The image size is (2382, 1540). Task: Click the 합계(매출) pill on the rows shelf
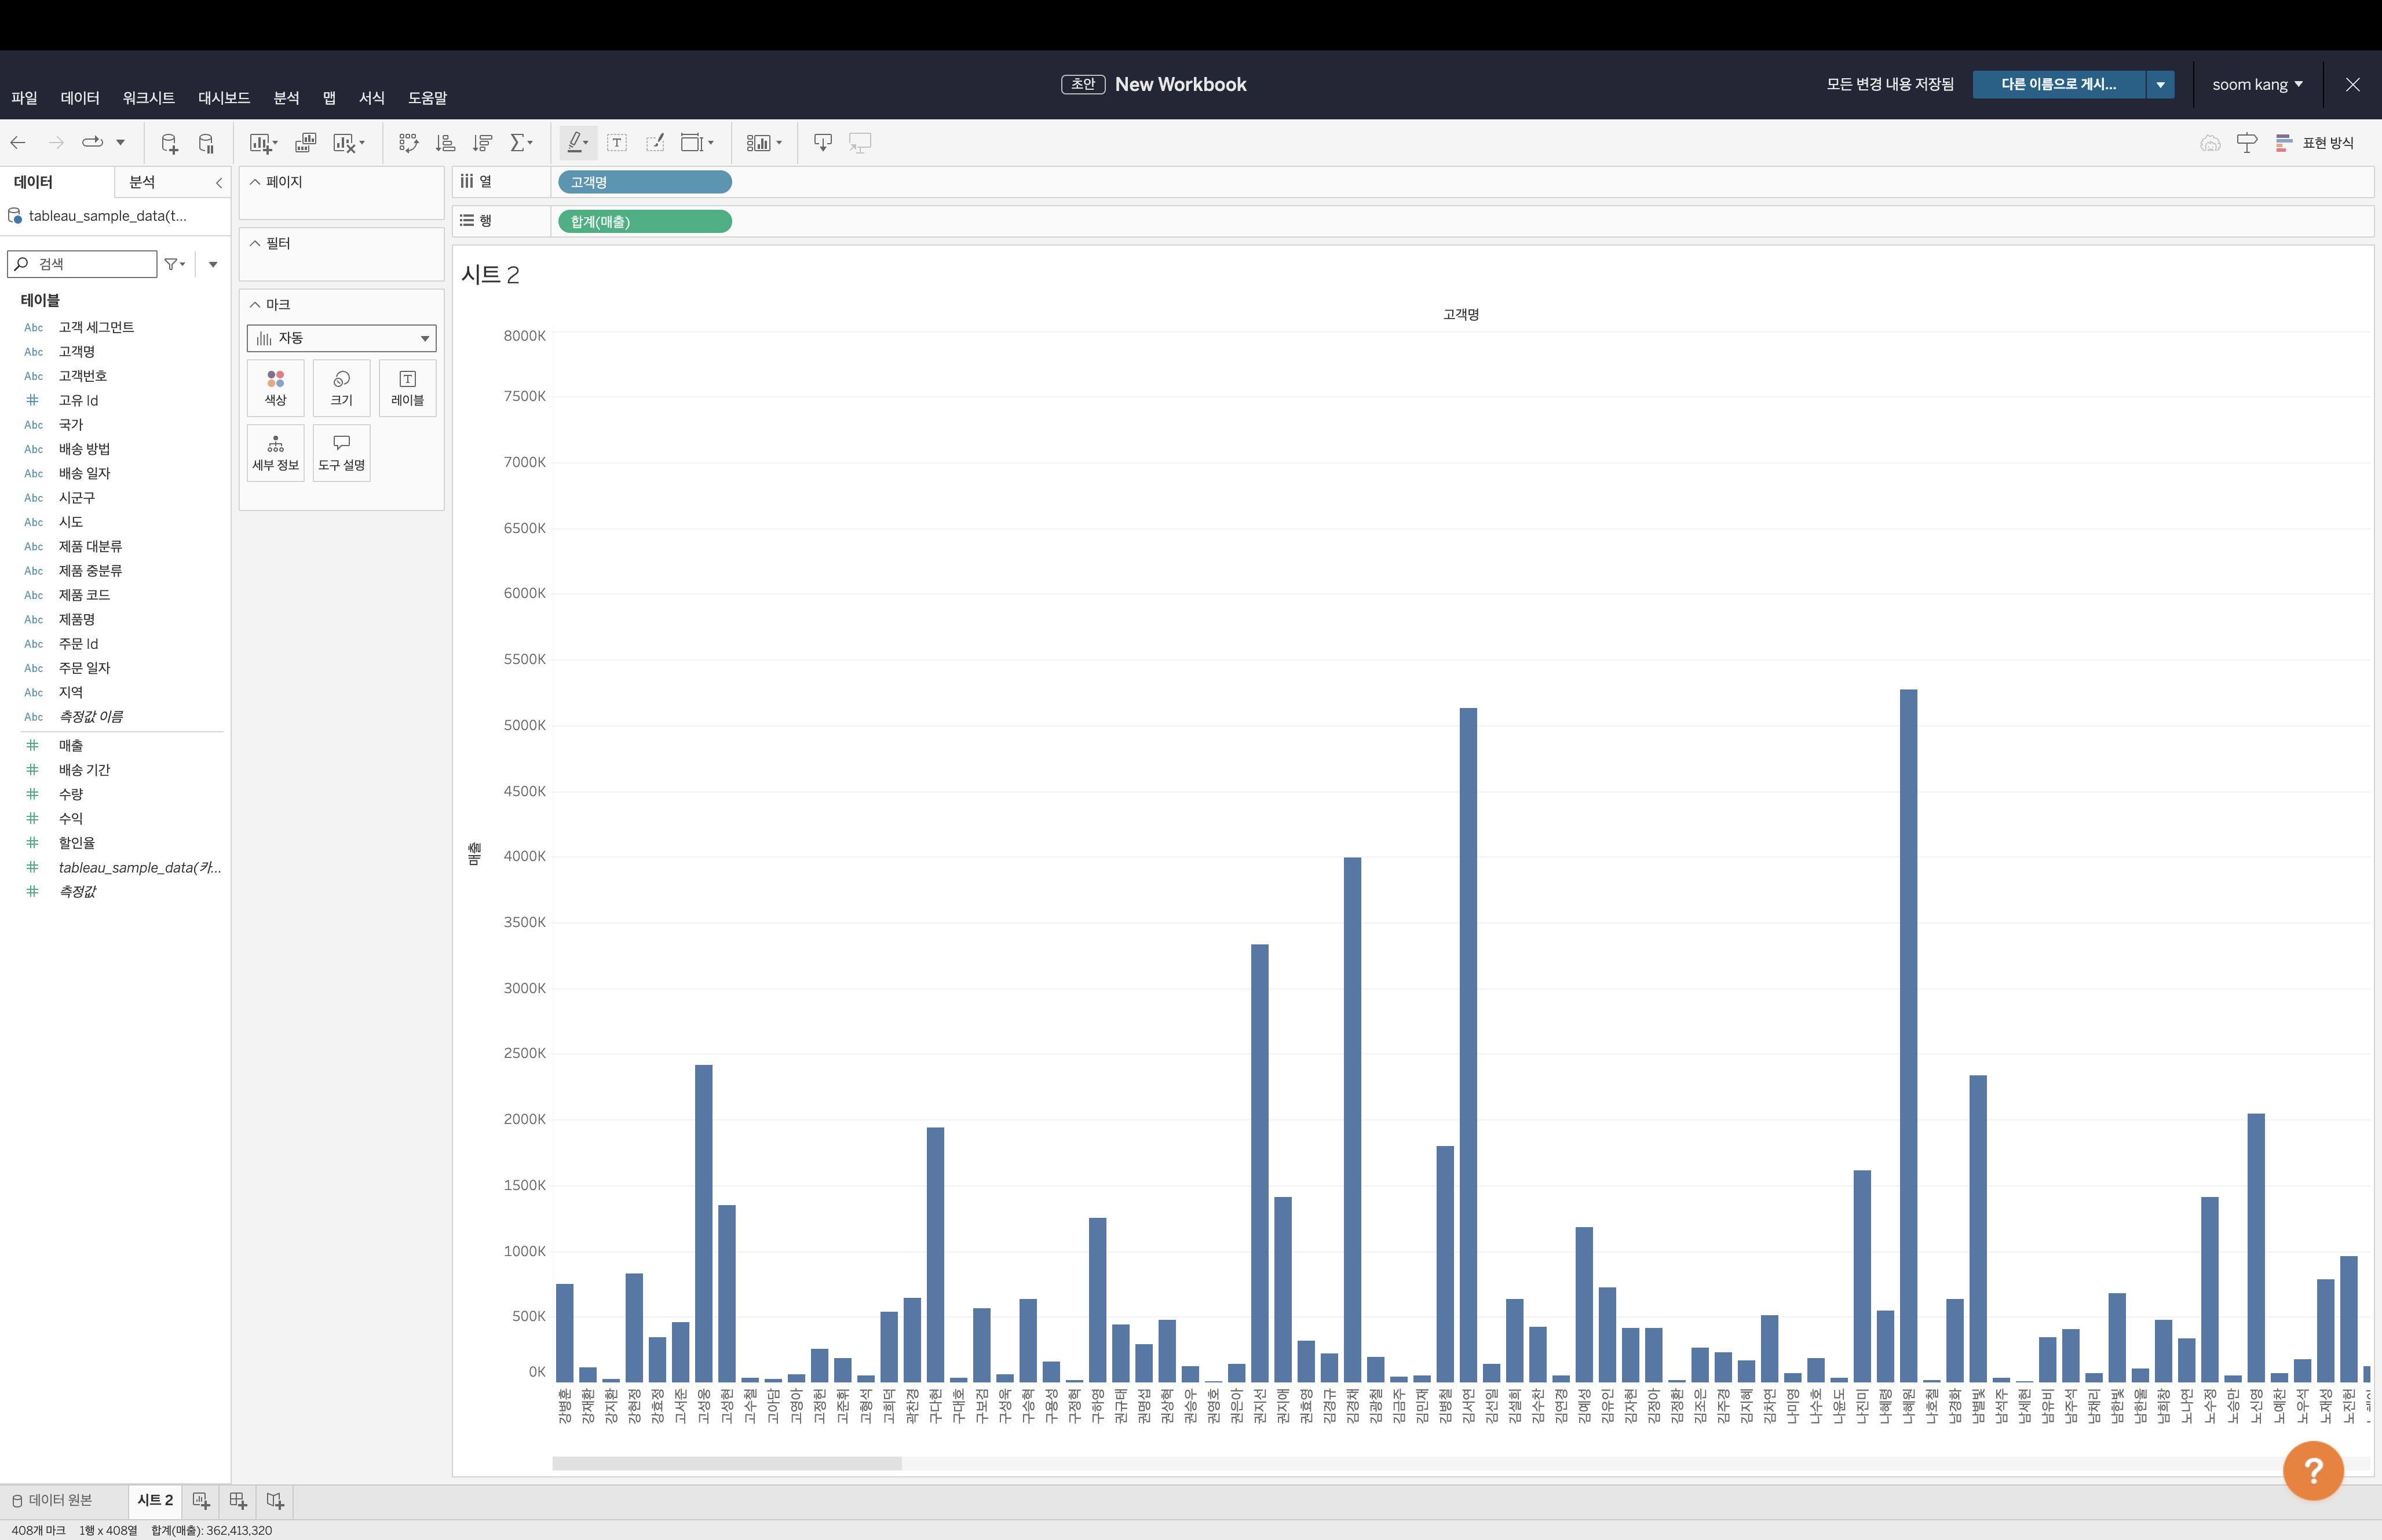tap(645, 221)
